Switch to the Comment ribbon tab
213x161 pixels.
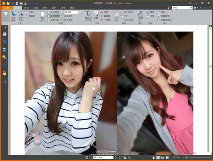coord(26,8)
